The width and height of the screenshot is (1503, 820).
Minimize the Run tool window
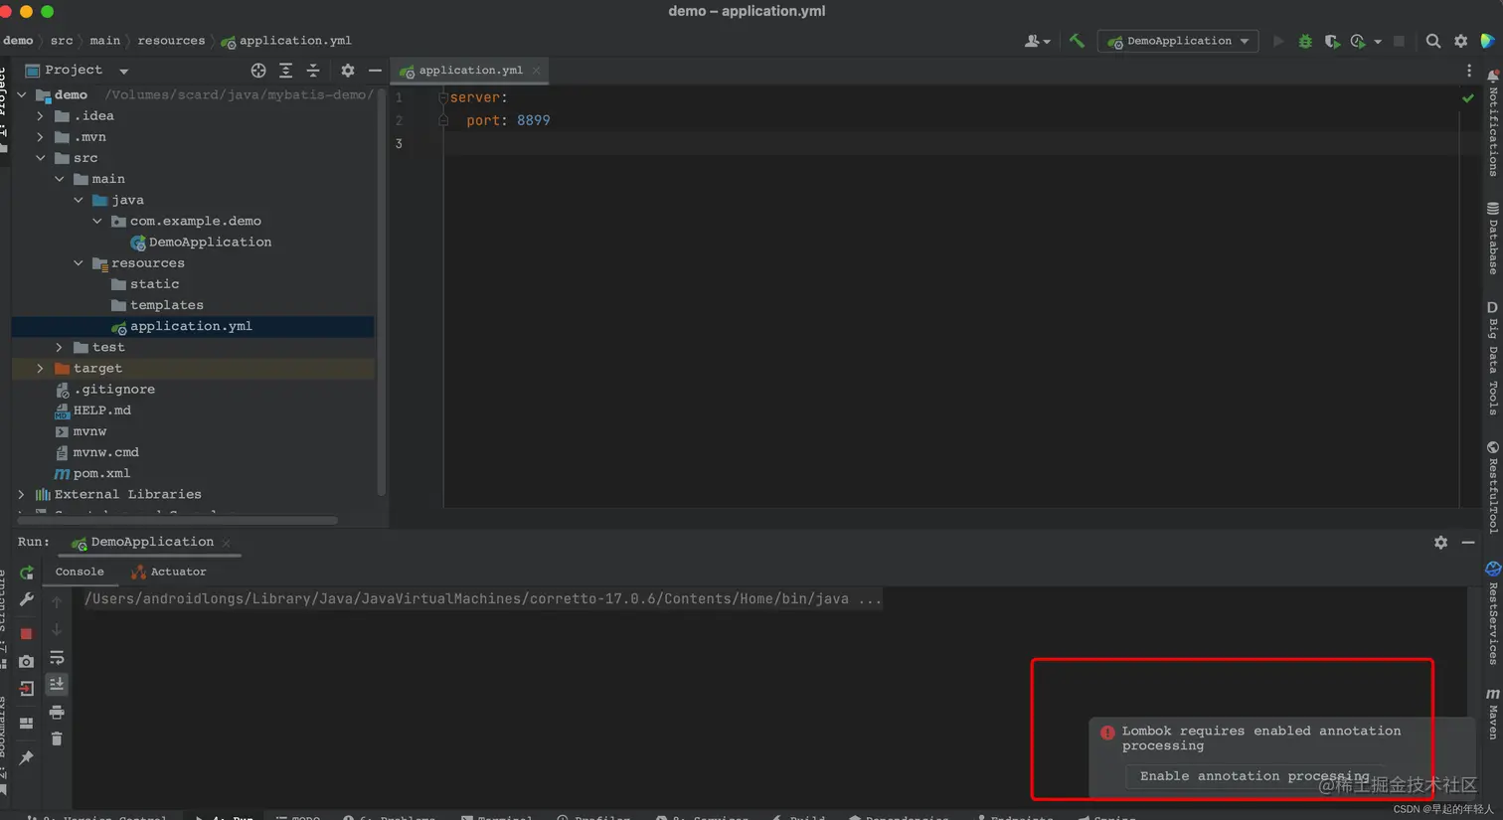1468,542
